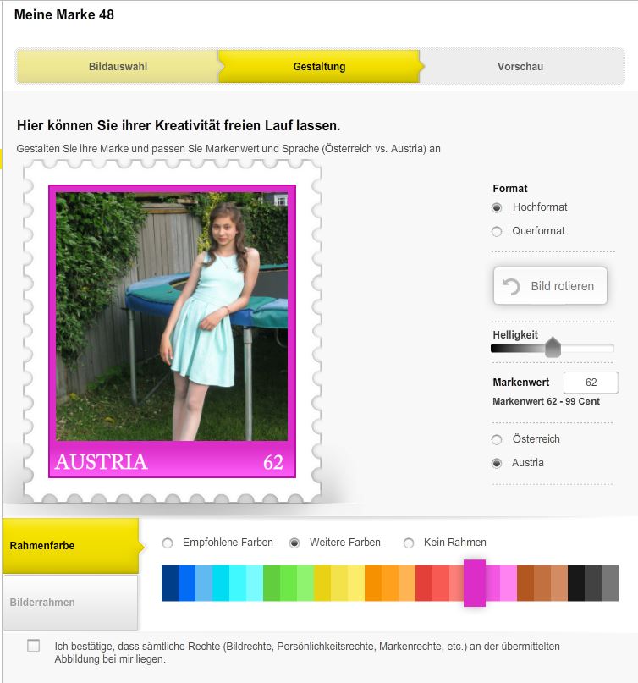Pick the black frame color swatch
638x683 pixels.
(576, 583)
